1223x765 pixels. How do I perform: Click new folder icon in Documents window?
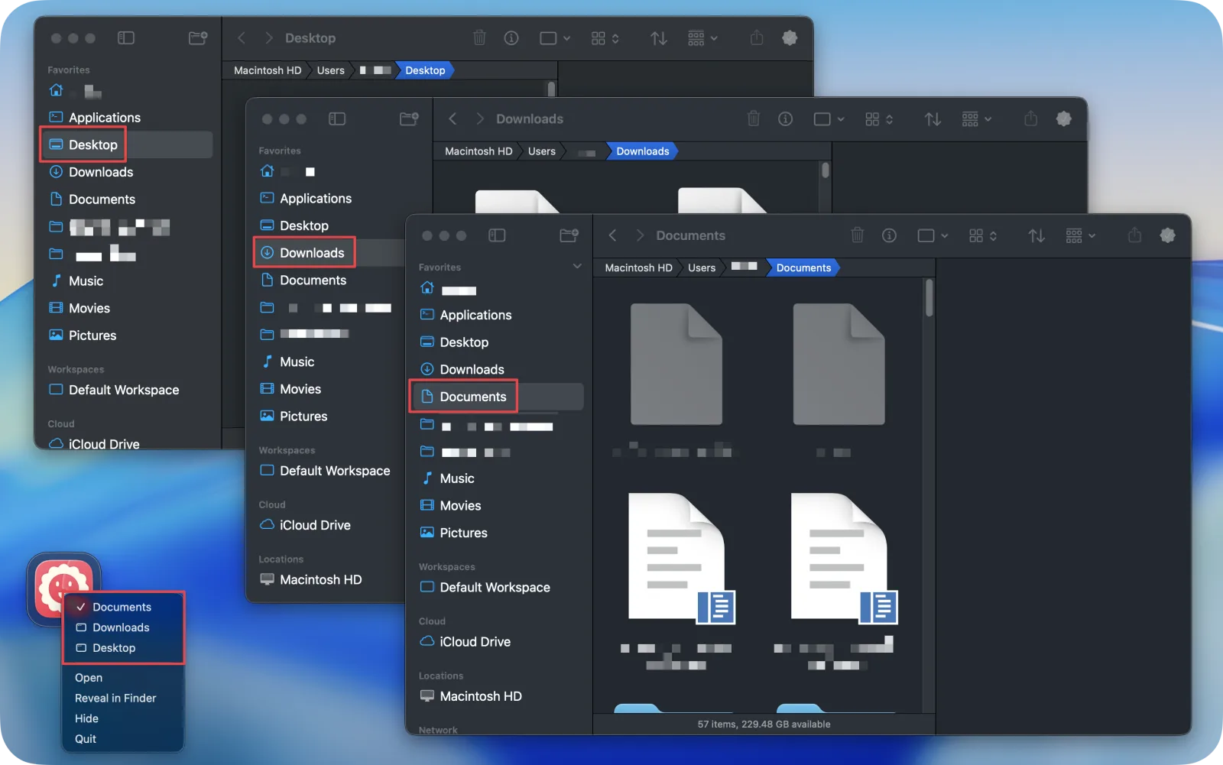(569, 235)
